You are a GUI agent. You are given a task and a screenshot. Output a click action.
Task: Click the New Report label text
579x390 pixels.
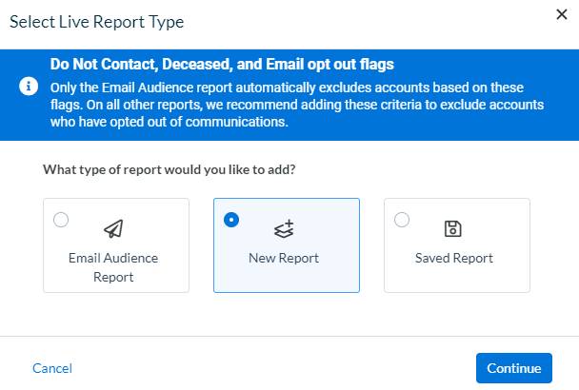click(284, 258)
